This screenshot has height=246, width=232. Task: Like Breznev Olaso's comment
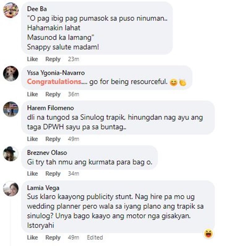pyautogui.click(x=32, y=174)
